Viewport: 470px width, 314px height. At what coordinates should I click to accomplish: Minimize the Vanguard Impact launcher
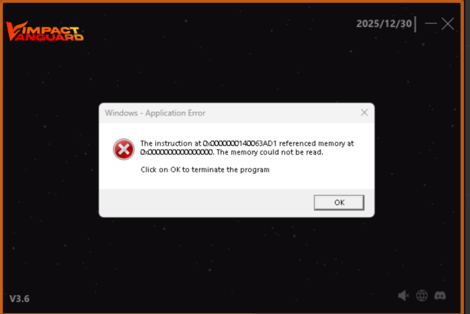click(x=431, y=23)
